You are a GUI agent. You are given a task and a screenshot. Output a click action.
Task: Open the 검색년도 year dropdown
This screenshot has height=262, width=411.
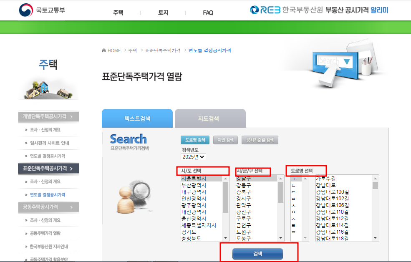[x=194, y=156]
